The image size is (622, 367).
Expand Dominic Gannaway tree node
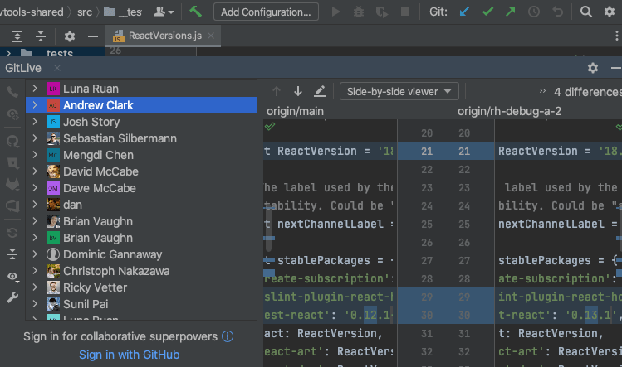[x=35, y=254]
